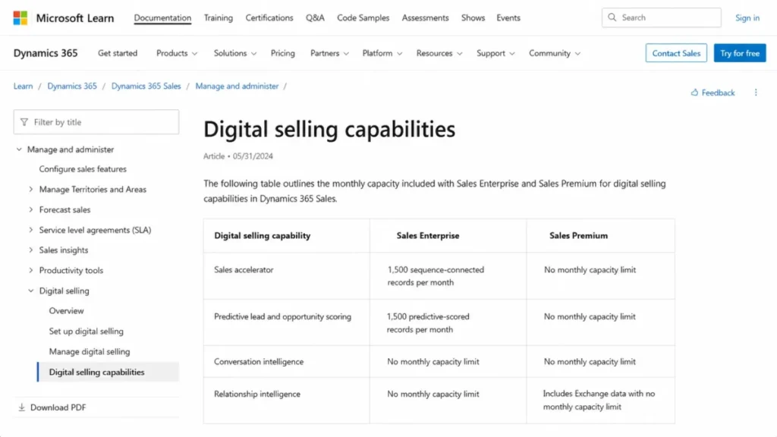Screen dimensions: 777x437
Task: Open the Get started link
Action: point(118,53)
